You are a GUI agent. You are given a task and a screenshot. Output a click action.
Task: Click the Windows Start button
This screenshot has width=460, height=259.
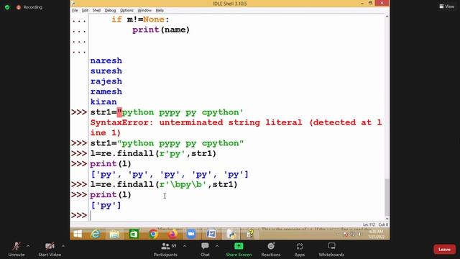pos(78,234)
